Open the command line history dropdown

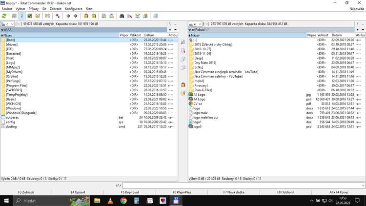(x=363, y=185)
